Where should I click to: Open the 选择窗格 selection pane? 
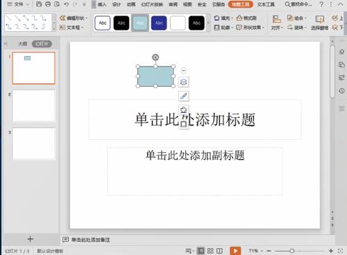320,23
